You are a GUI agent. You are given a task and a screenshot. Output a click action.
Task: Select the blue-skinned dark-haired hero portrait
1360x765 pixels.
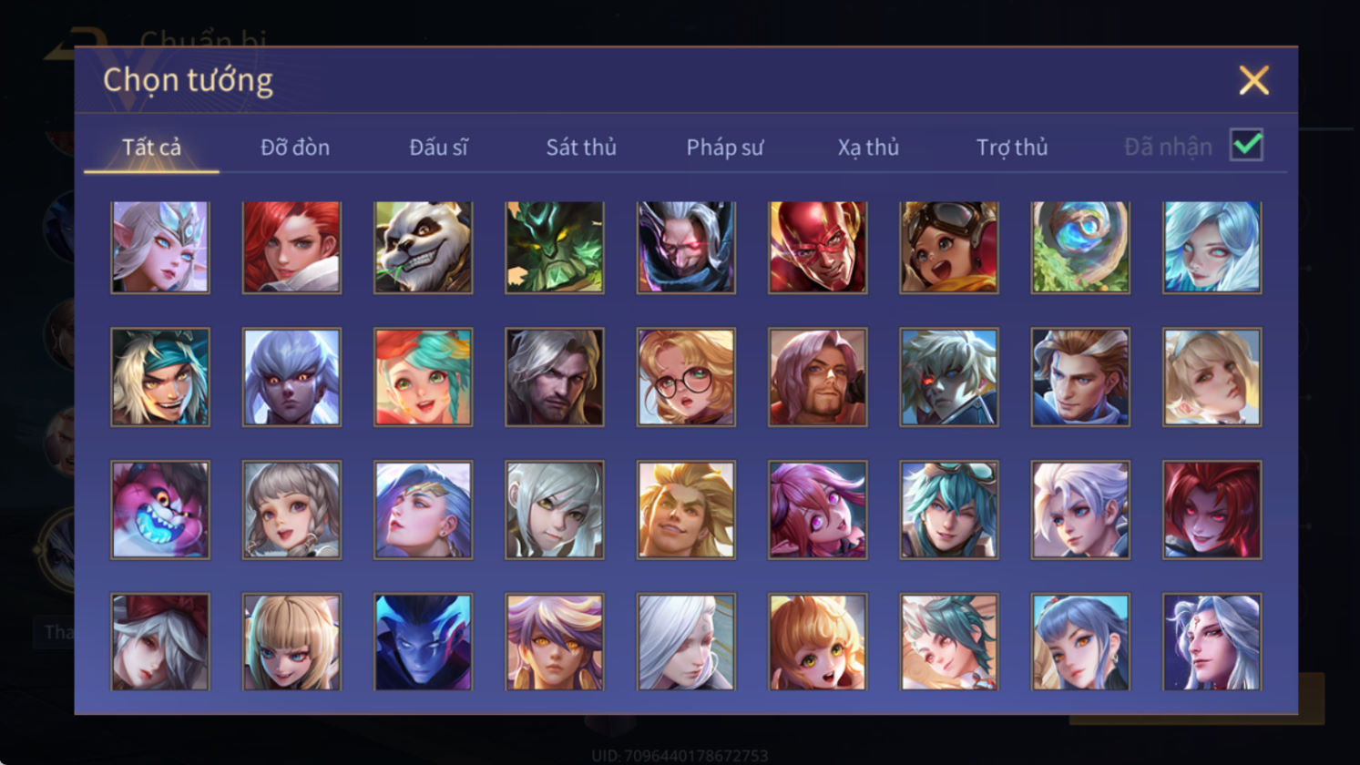(x=423, y=642)
